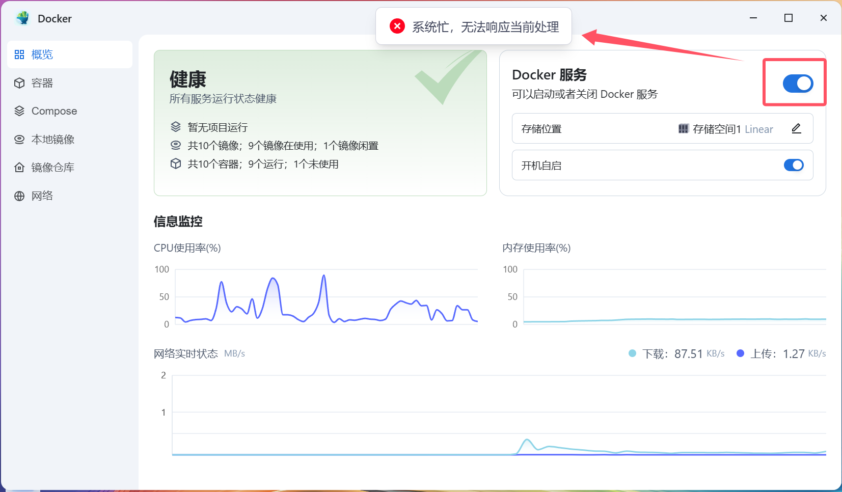This screenshot has height=492, width=842.
Task: Close the Docker window
Action: 824,18
